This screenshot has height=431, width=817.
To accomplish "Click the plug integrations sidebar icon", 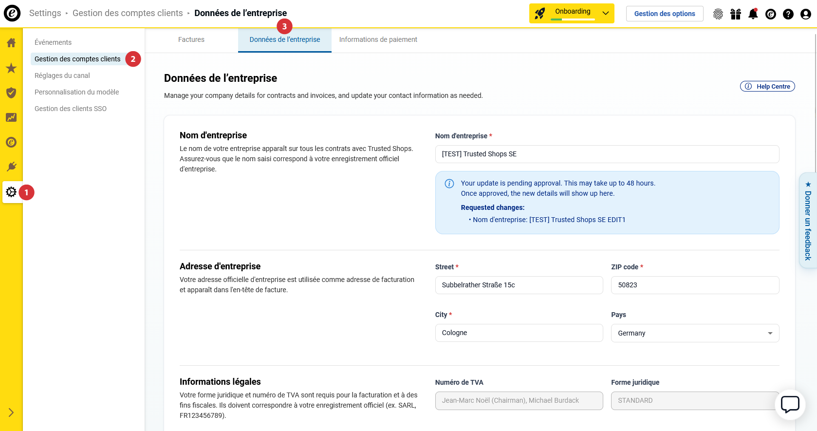I will click(x=11, y=167).
